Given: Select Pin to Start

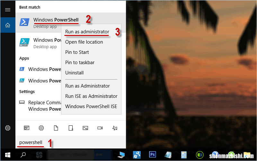Looking at the screenshot, I should pyautogui.click(x=91, y=52).
